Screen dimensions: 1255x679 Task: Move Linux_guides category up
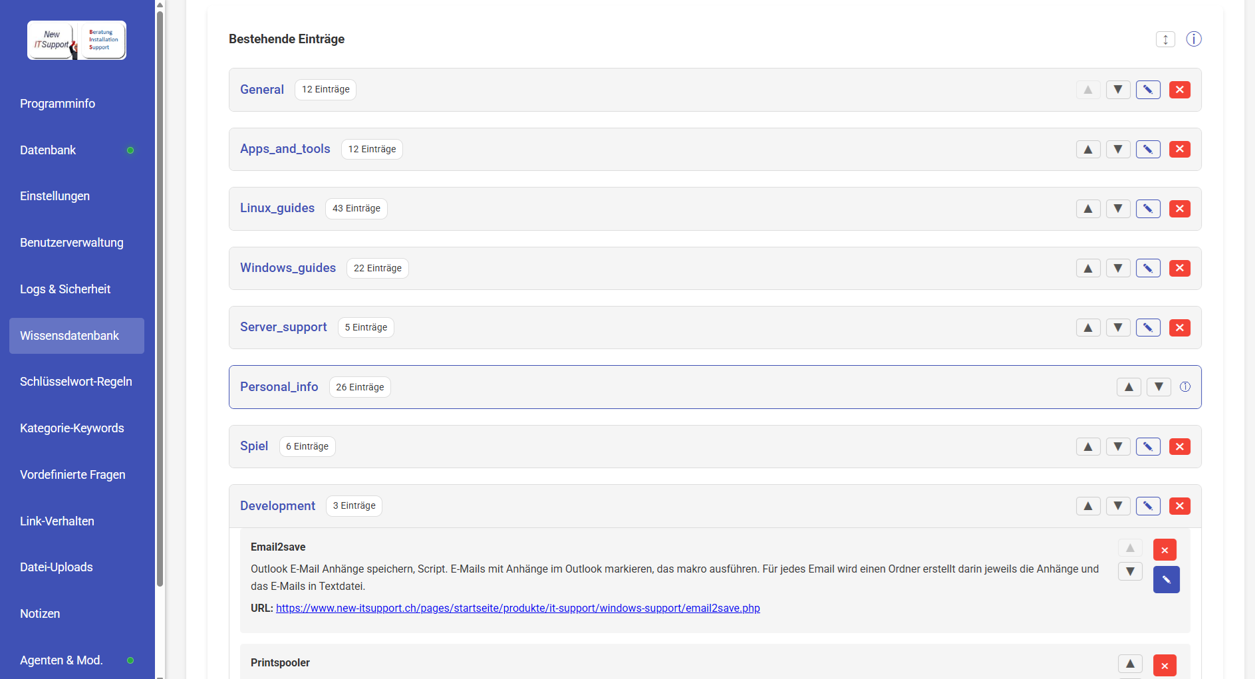click(x=1087, y=209)
